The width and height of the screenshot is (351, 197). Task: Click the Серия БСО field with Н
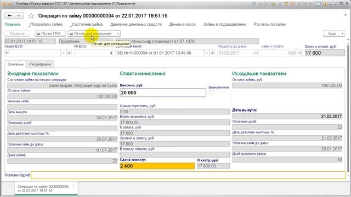pyautogui.click(x=33, y=53)
